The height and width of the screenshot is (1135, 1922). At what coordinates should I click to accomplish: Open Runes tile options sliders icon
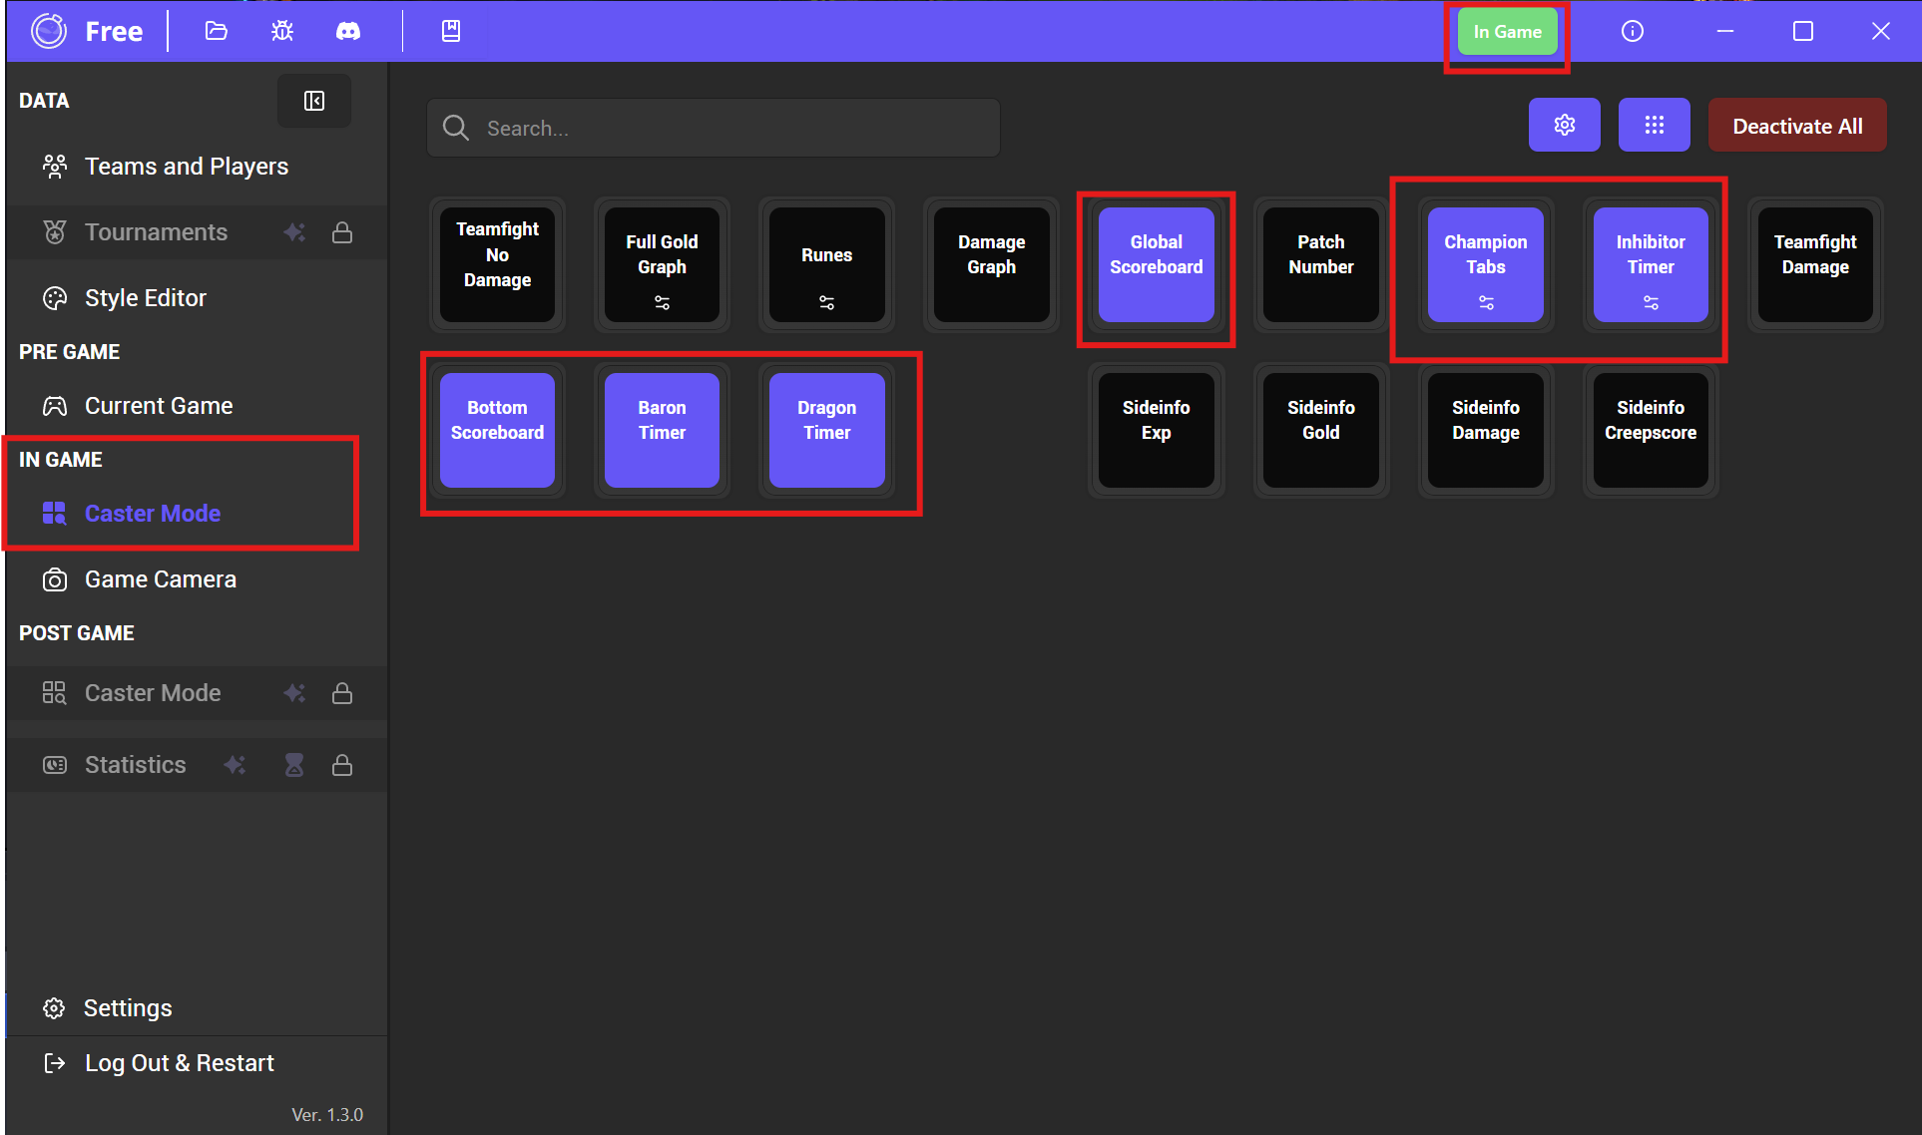(826, 302)
